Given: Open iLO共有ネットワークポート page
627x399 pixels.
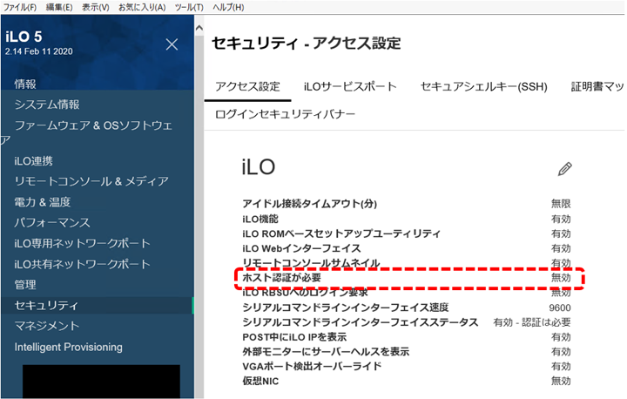Looking at the screenshot, I should [83, 264].
